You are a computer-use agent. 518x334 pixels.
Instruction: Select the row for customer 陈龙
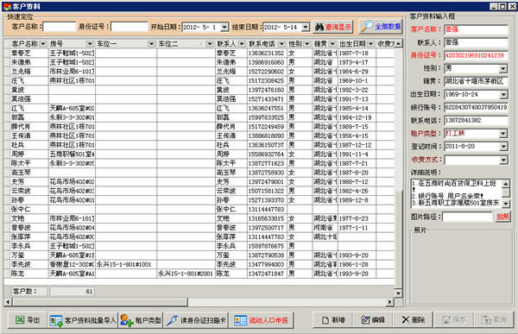(x=199, y=274)
